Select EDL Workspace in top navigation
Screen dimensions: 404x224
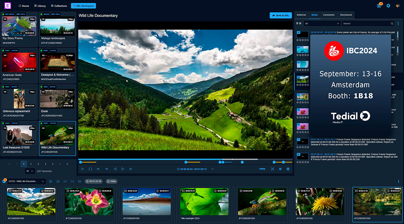84,6
